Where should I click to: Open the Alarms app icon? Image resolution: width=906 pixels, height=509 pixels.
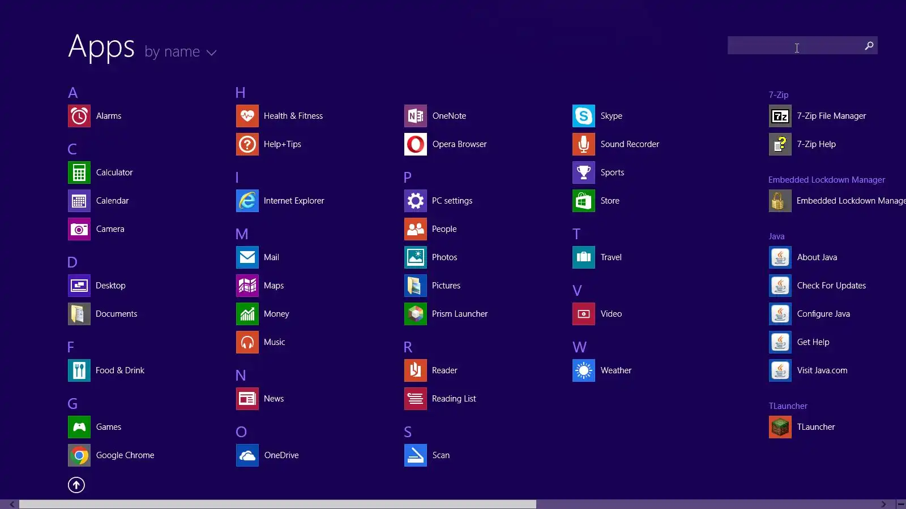click(79, 116)
